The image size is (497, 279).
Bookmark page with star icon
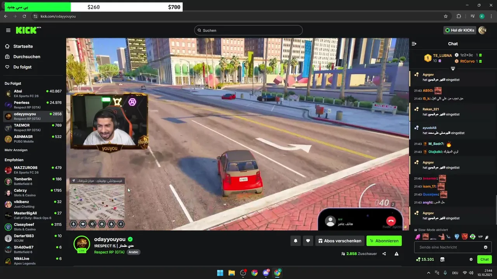pos(446,16)
